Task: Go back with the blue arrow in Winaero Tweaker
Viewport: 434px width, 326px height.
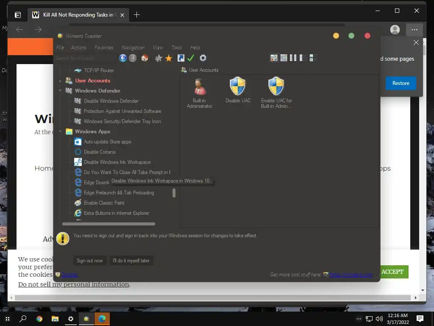Action: [x=123, y=58]
